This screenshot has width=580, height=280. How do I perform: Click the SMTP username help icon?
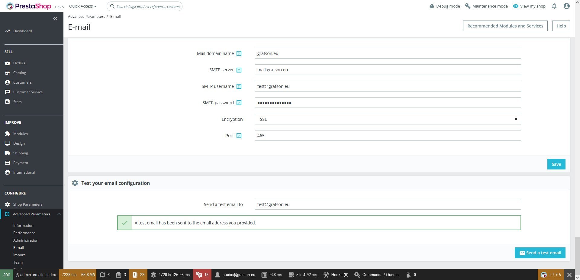pyautogui.click(x=239, y=86)
